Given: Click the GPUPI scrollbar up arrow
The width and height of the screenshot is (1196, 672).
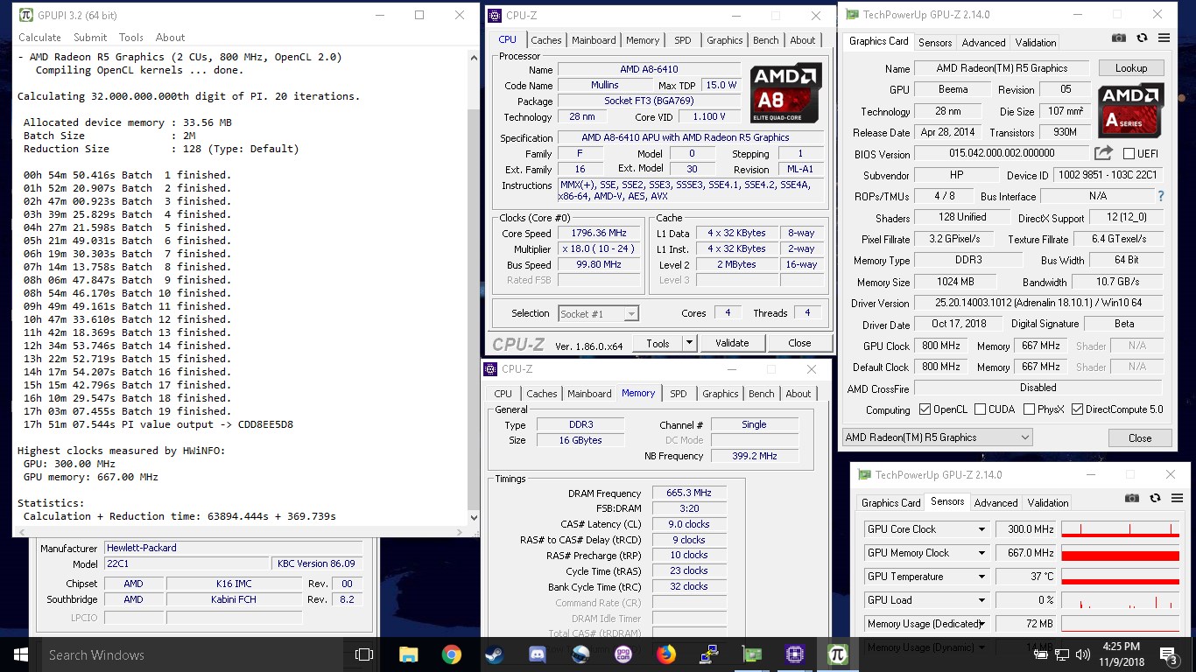Looking at the screenshot, I should (x=474, y=56).
